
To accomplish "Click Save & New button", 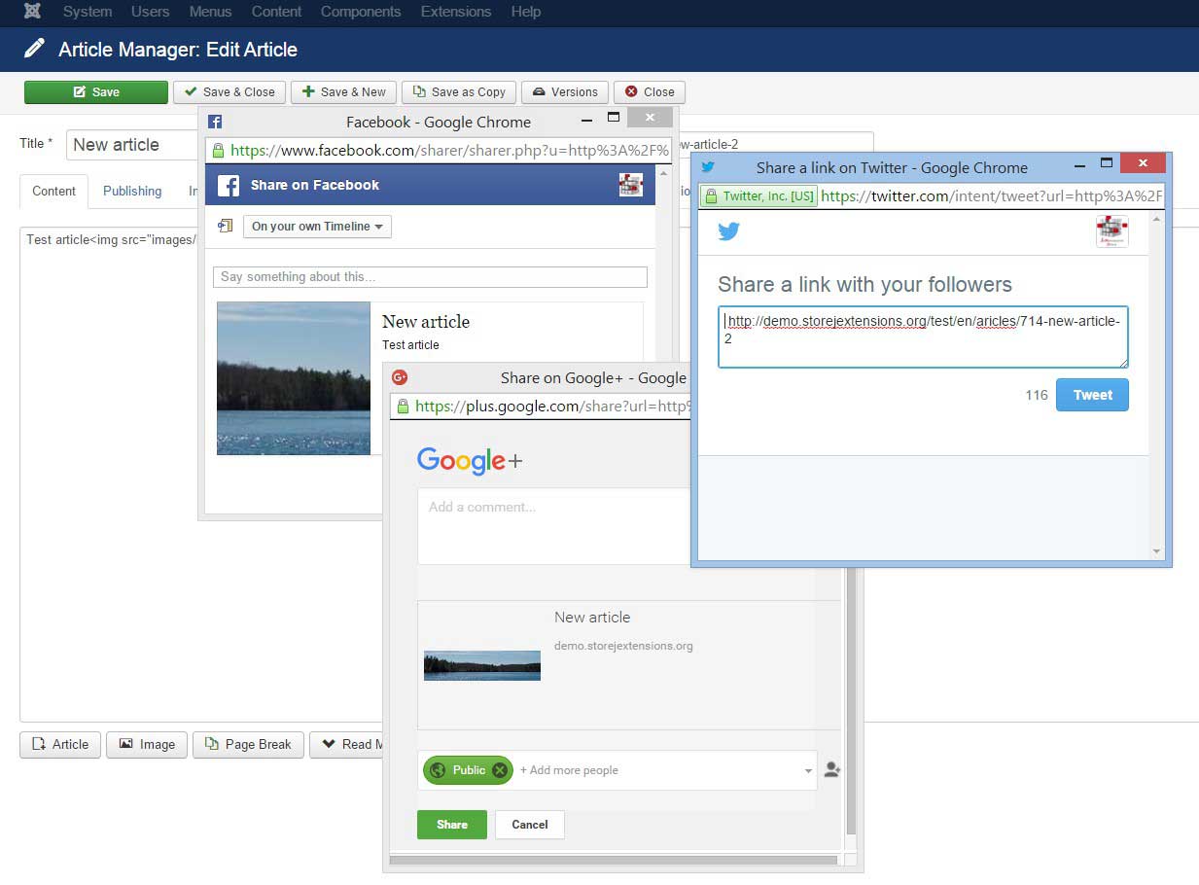I will (x=343, y=92).
